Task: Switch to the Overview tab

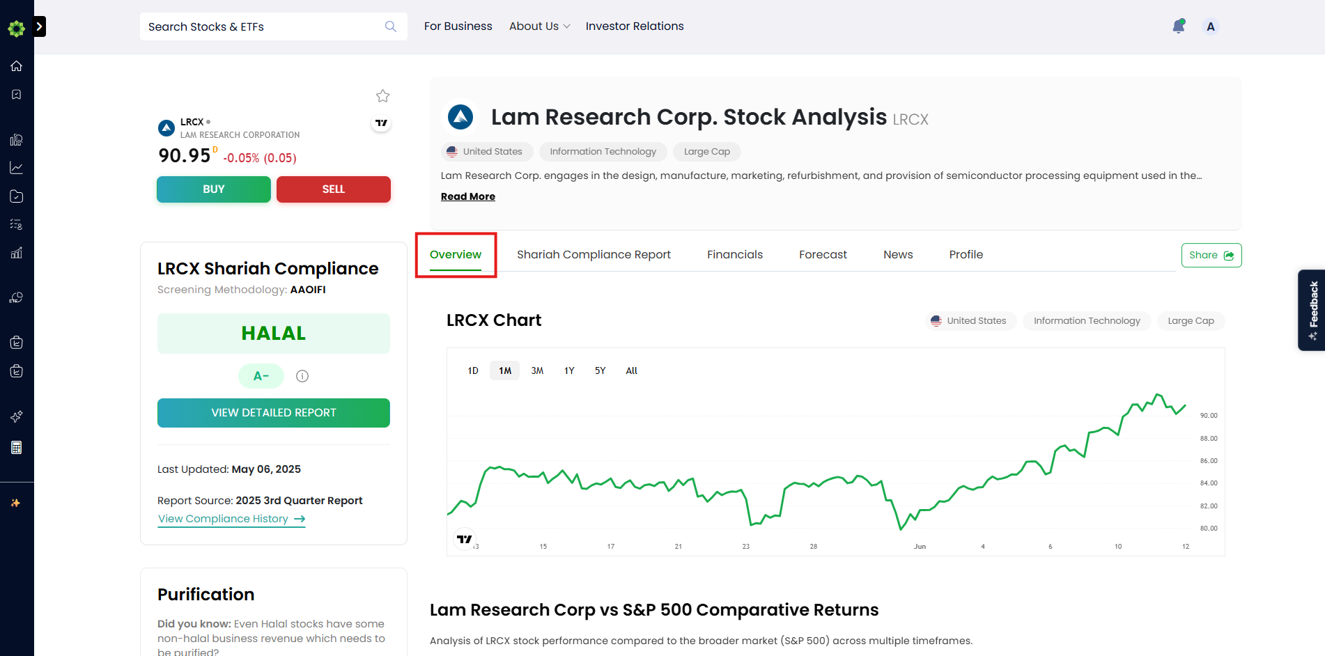Action: click(x=456, y=255)
